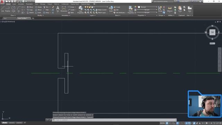Switch to the Annotate ribbon tab
The height and width of the screenshot is (125, 222).
[x=21, y=4]
